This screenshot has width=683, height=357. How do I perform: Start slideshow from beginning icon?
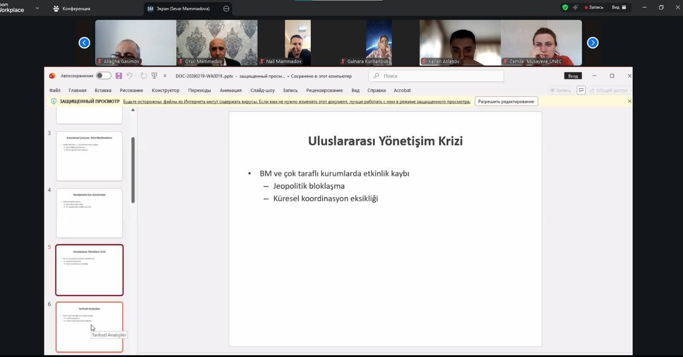(x=154, y=76)
